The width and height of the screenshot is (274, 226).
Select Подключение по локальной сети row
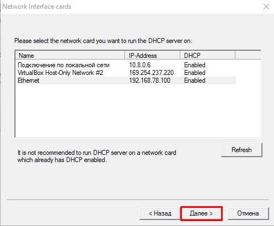[126, 65]
